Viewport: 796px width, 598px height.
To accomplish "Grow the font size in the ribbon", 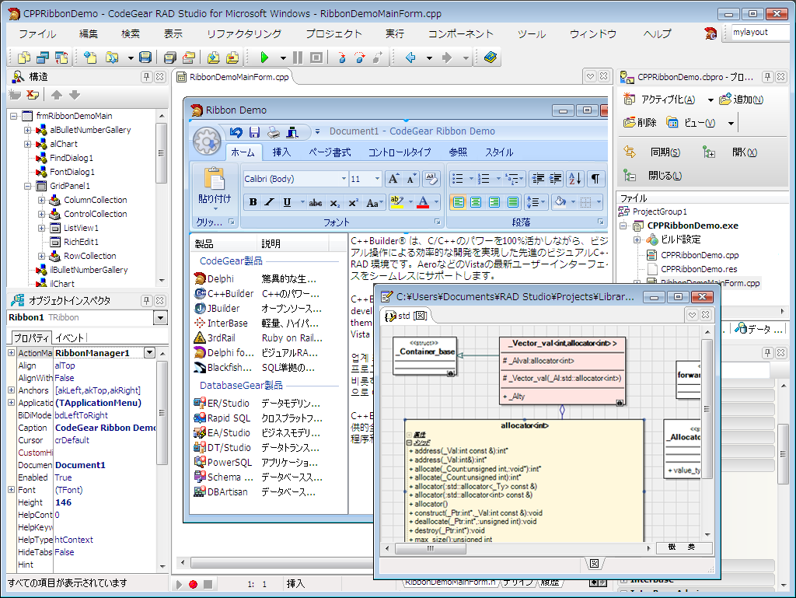I will tap(393, 179).
